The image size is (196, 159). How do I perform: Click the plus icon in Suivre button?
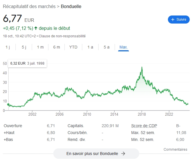(x=173, y=20)
